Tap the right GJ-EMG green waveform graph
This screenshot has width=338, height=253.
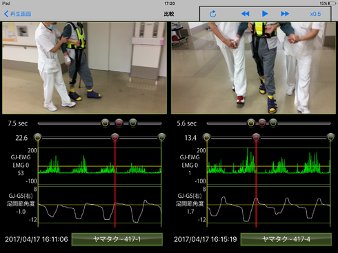[x=269, y=166]
